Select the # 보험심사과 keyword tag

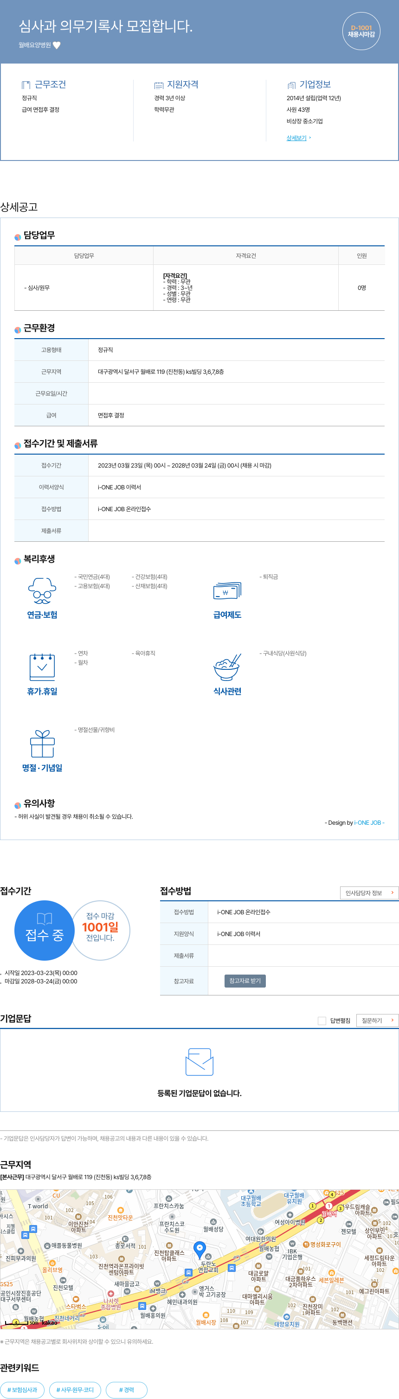pos(22,1390)
